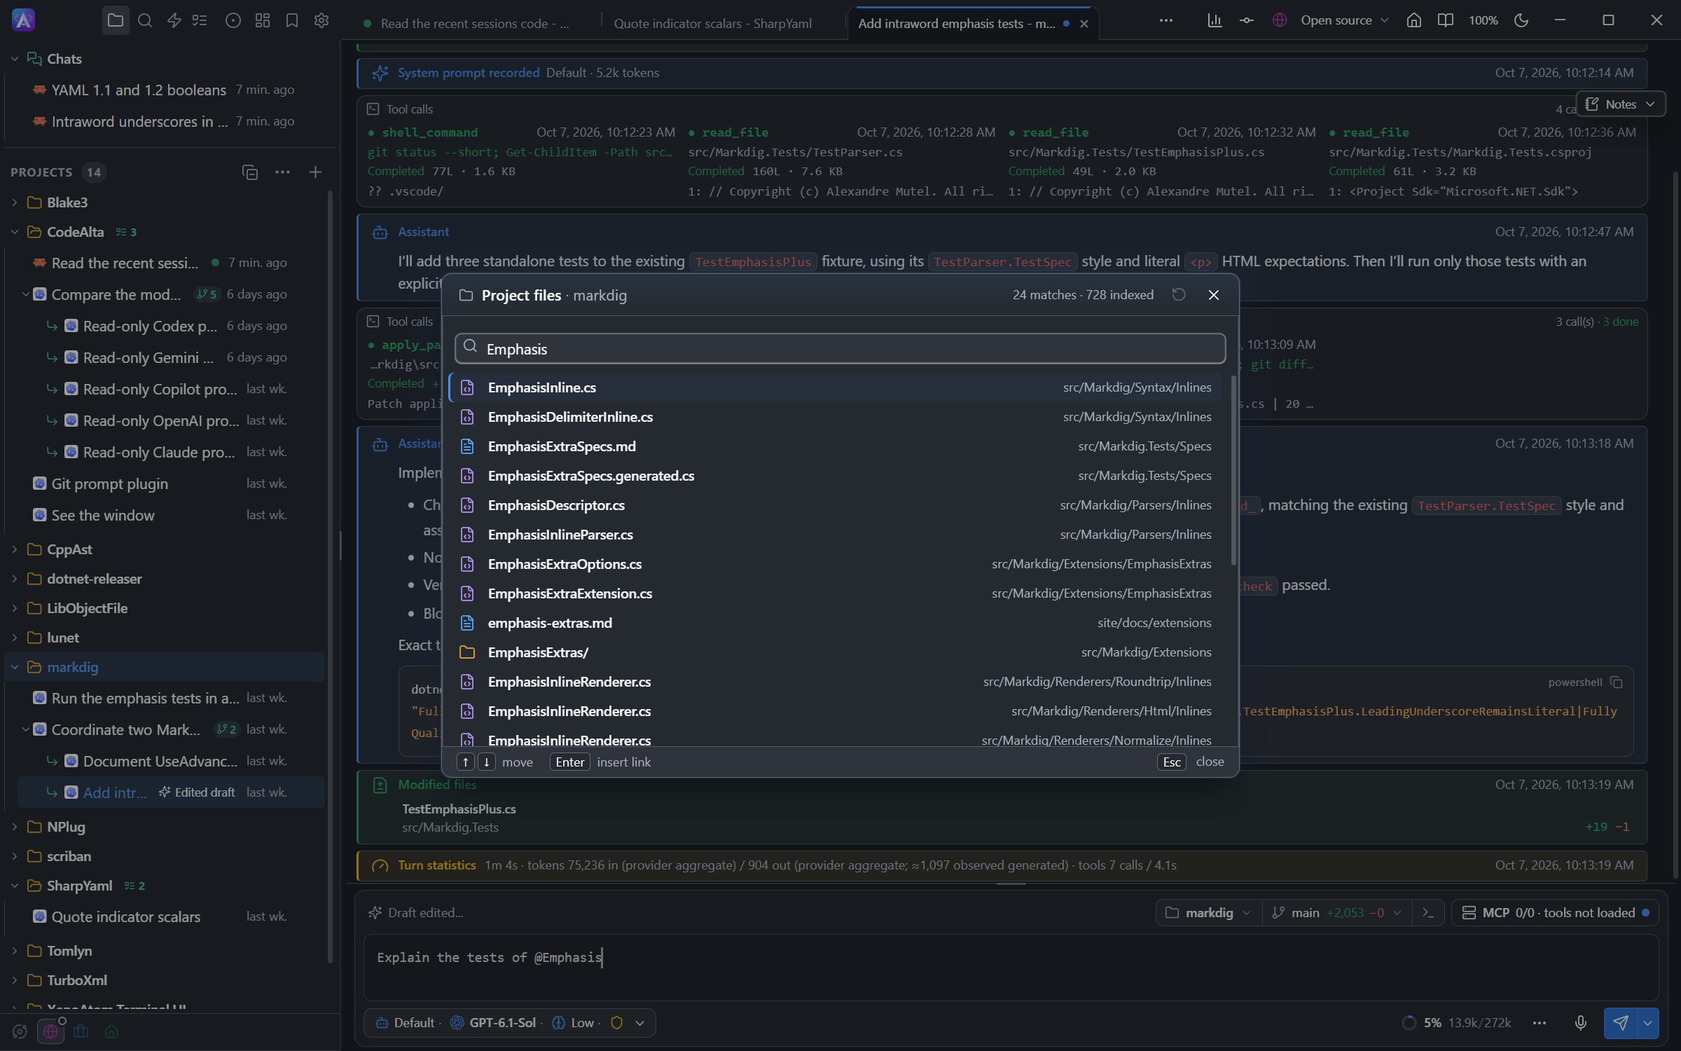This screenshot has height=1051, width=1681.
Task: Click the microphone icon in composer
Action: point(1580,1023)
